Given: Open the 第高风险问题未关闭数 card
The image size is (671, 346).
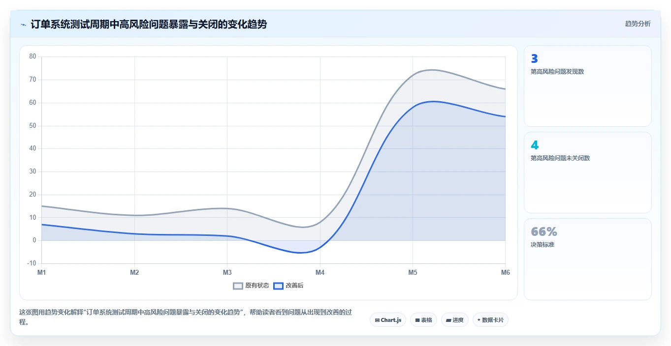Looking at the screenshot, I should (588, 173).
